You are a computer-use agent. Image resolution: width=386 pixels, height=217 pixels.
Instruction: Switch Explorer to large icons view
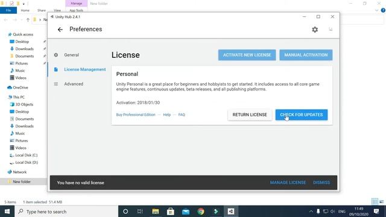click(x=382, y=201)
